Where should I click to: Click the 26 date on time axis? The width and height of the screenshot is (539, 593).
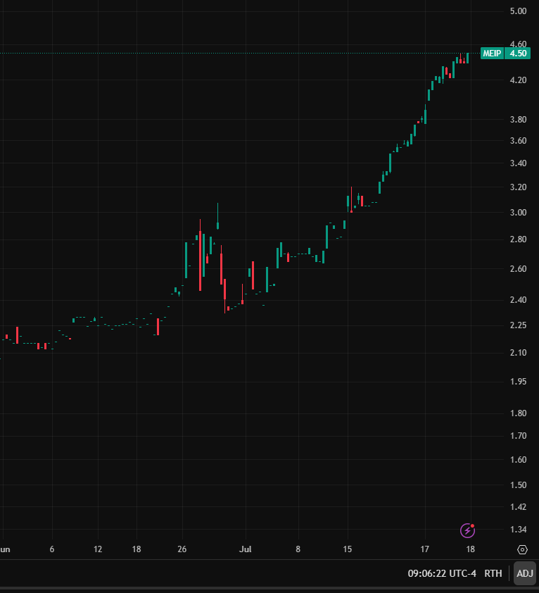(182, 549)
